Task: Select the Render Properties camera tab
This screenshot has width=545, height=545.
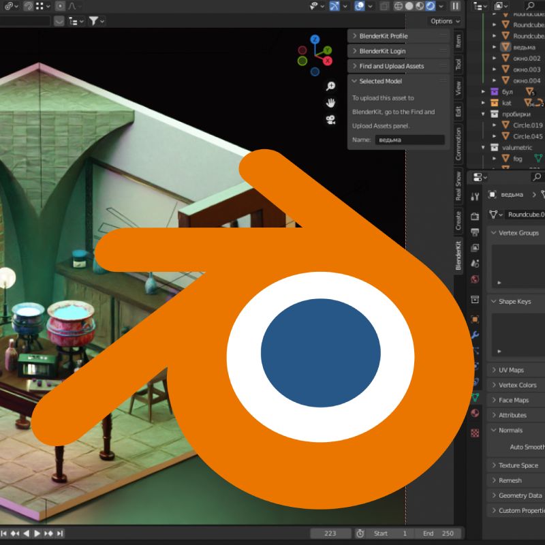Action: tap(473, 217)
